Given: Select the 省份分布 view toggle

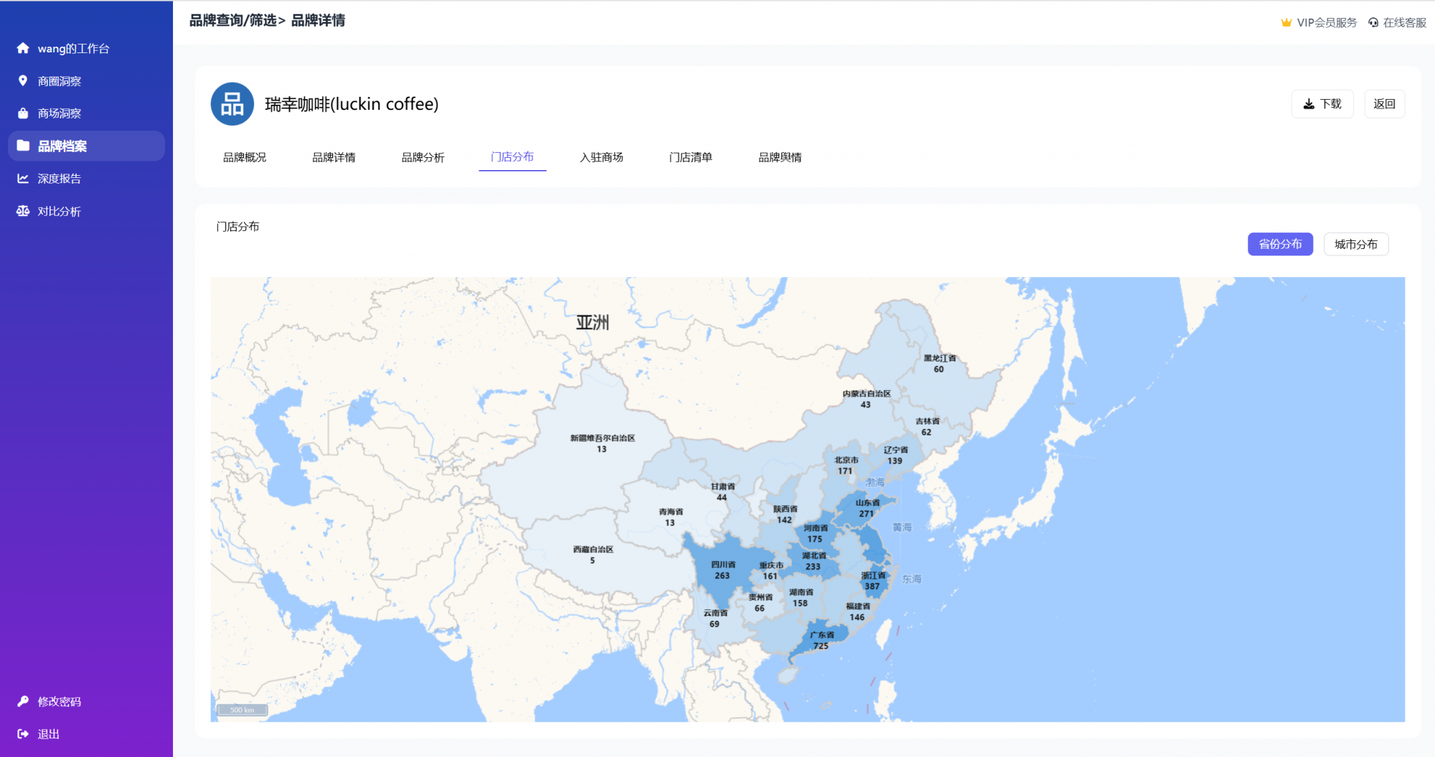Looking at the screenshot, I should [x=1280, y=244].
